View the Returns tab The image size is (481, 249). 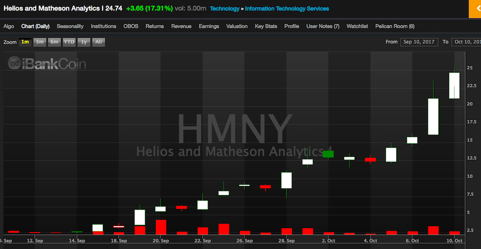click(x=154, y=26)
